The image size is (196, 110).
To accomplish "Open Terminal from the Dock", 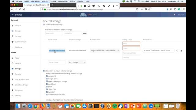I will click(96, 106).
